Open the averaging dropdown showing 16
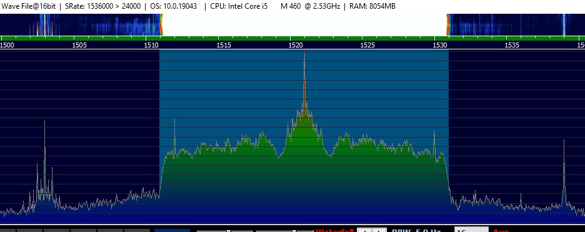 coord(471,230)
